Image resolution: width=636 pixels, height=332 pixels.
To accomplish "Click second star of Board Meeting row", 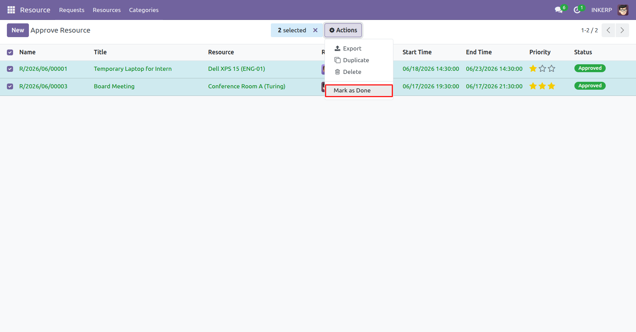I will pyautogui.click(x=542, y=86).
